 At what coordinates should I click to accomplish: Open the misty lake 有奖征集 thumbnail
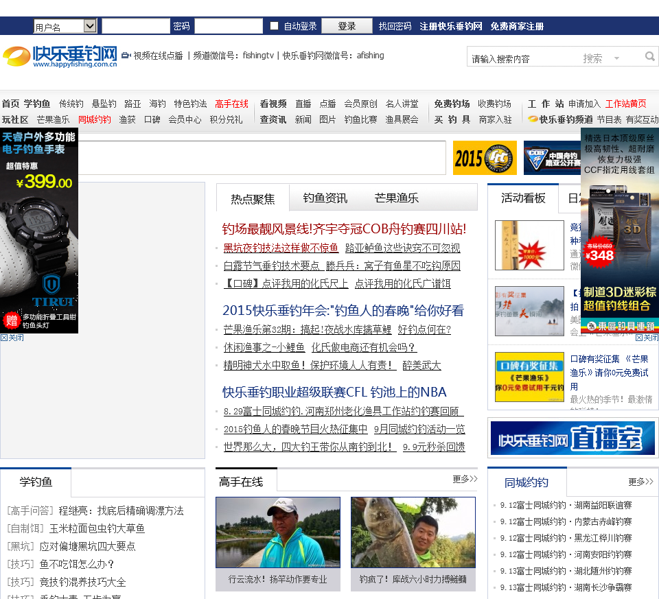(529, 311)
